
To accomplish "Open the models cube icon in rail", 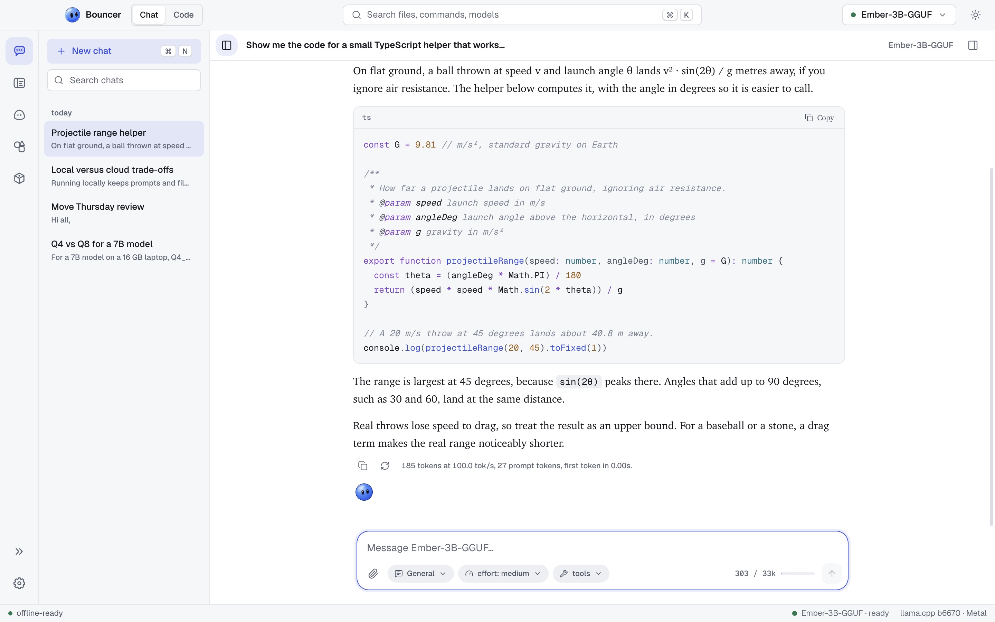I will pyautogui.click(x=19, y=178).
